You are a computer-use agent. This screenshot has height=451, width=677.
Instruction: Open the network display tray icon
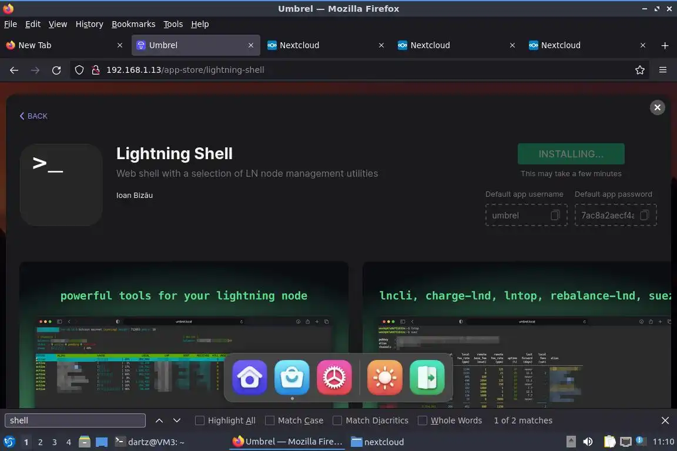pos(626,442)
